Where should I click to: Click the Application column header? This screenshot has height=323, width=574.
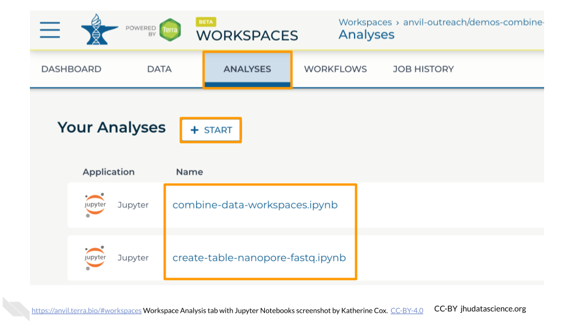(108, 172)
